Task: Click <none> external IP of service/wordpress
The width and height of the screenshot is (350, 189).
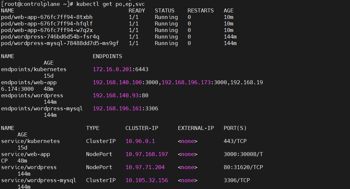Action: point(188,167)
